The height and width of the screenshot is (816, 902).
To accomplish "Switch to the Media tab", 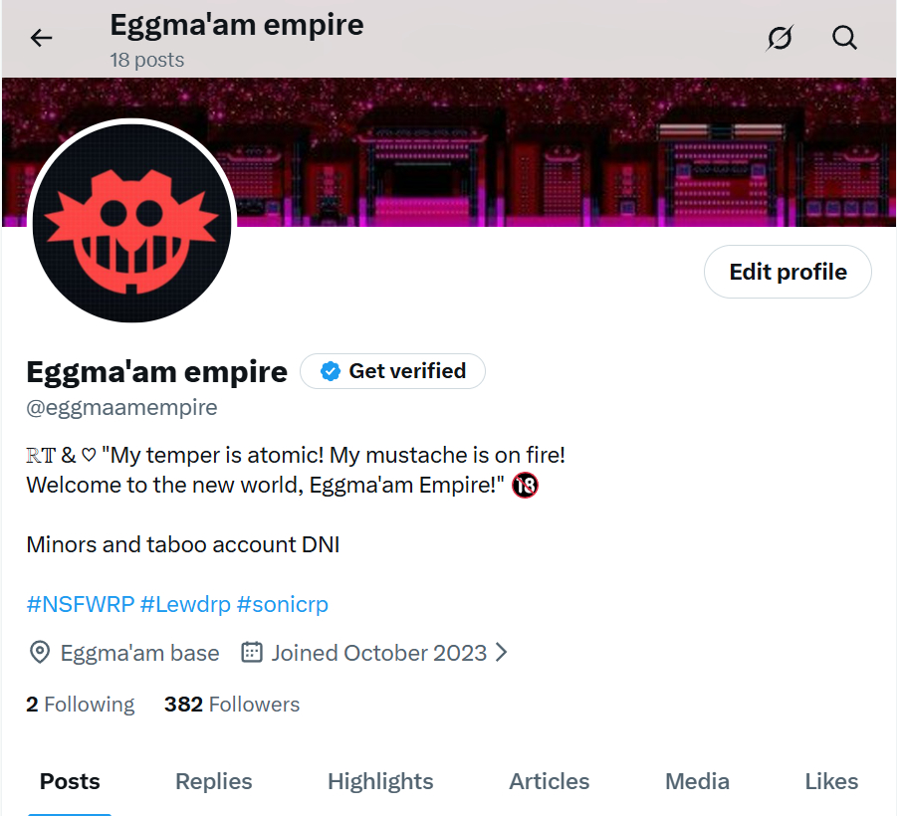I will point(697,781).
